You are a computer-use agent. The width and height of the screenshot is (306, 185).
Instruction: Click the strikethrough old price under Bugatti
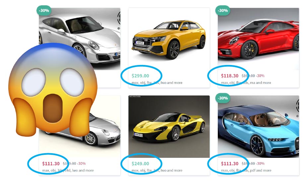(248, 163)
